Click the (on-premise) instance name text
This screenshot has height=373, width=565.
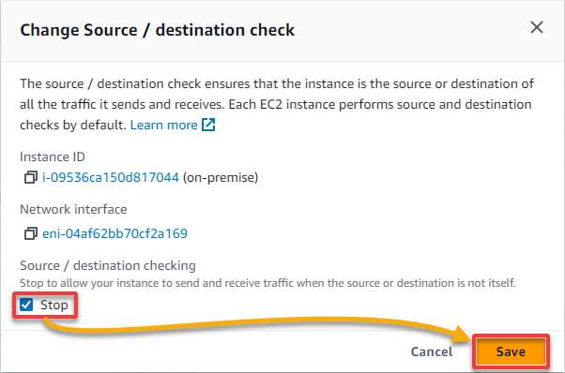[221, 177]
